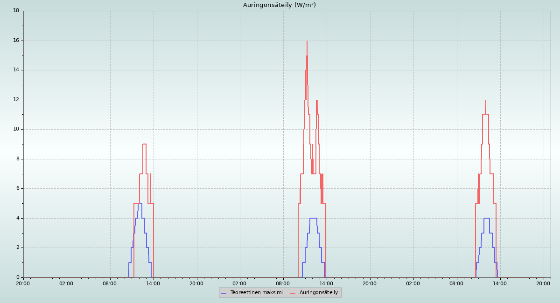Click the y-axis label 12
Screen dimensions: 560x303
[x=16, y=100]
